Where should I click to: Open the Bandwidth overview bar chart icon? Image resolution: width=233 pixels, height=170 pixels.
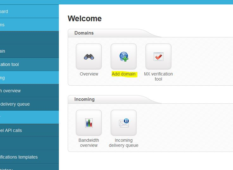point(89,123)
